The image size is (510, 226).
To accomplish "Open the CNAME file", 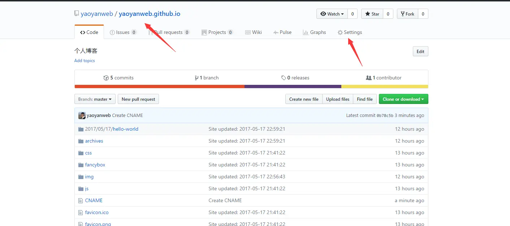I will coord(94,200).
